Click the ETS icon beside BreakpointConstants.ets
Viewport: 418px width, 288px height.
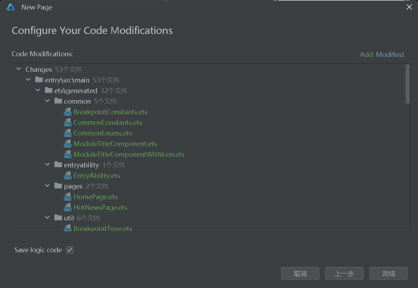(67, 112)
